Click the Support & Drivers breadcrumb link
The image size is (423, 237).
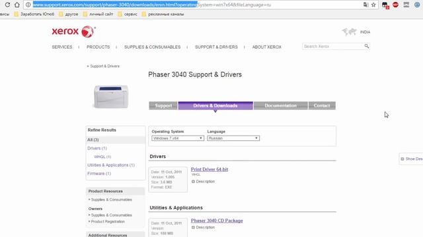click(104, 66)
